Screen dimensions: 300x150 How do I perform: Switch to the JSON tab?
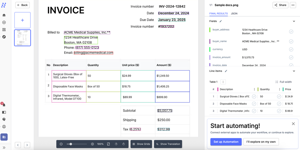234,13
